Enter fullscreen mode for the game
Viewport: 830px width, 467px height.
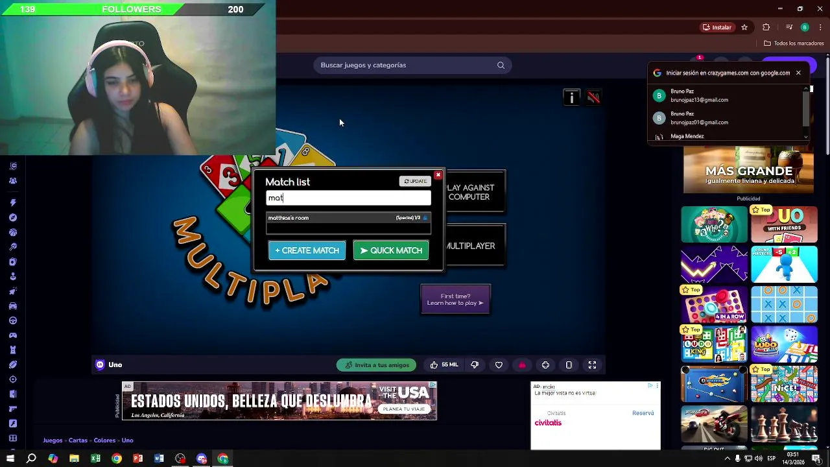592,365
